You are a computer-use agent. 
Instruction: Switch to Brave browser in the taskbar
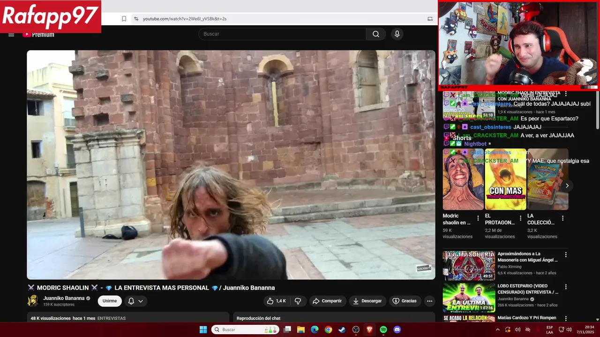click(369, 330)
